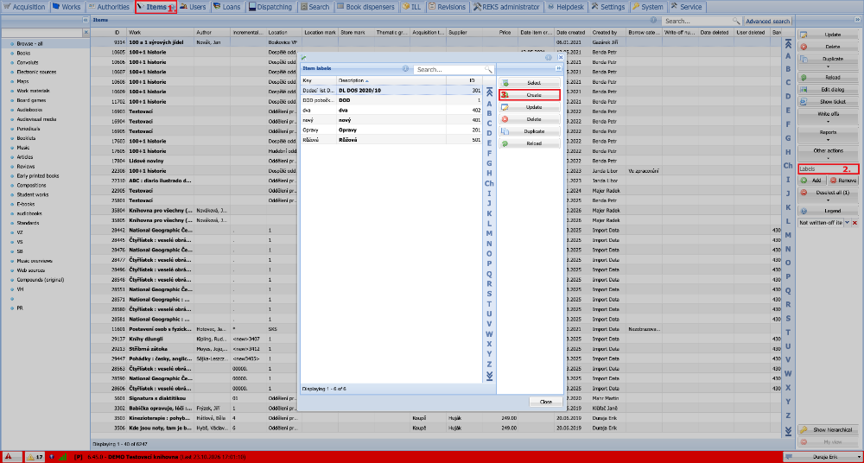Open the Authorities tab
Image resolution: width=864 pixels, height=463 pixels.
coord(109,7)
